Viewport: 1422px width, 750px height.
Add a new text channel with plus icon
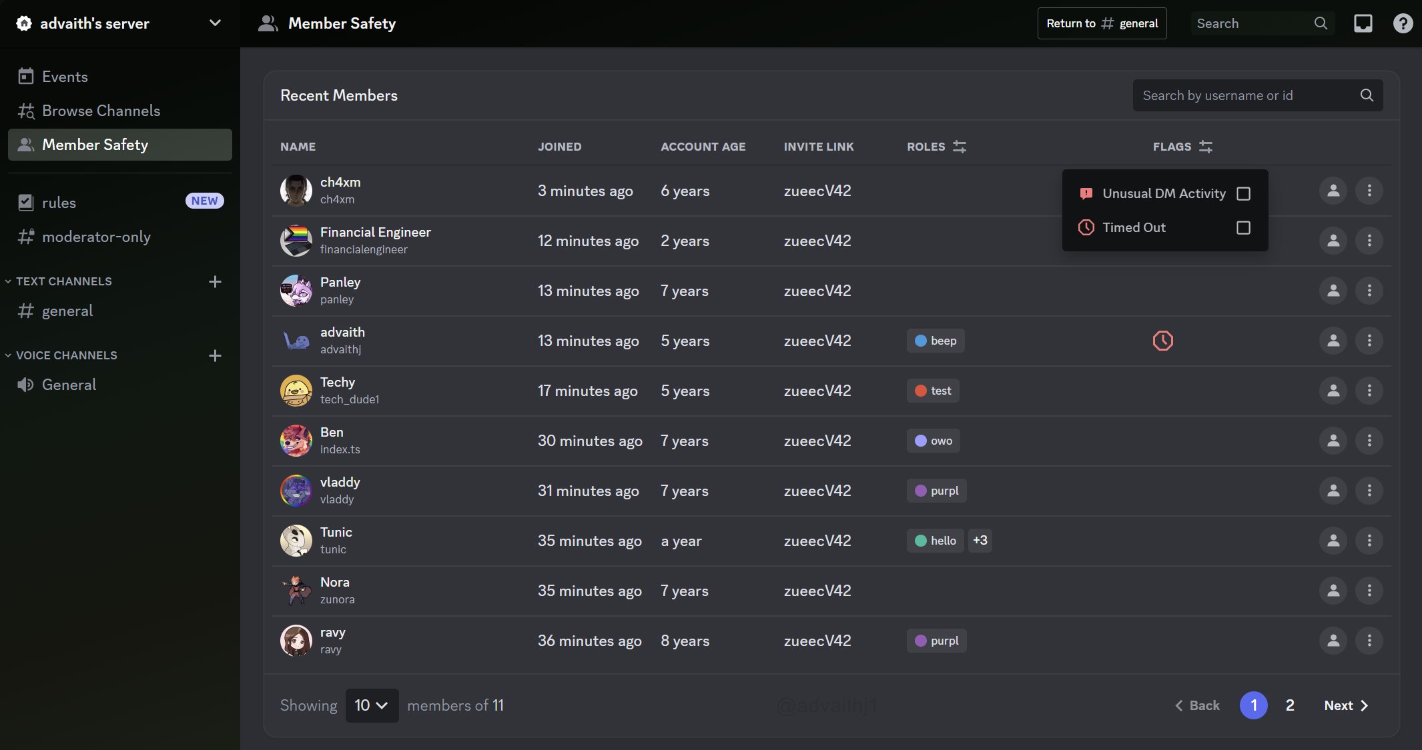pyautogui.click(x=215, y=281)
